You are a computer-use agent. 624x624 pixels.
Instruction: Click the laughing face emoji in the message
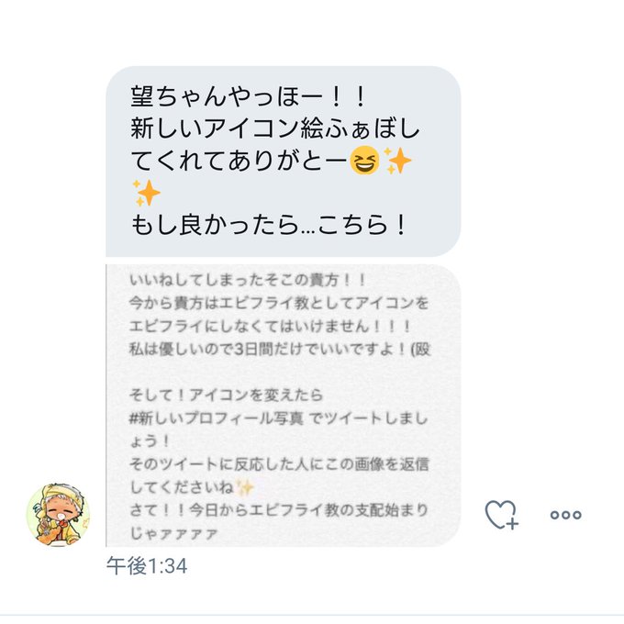[x=364, y=161]
